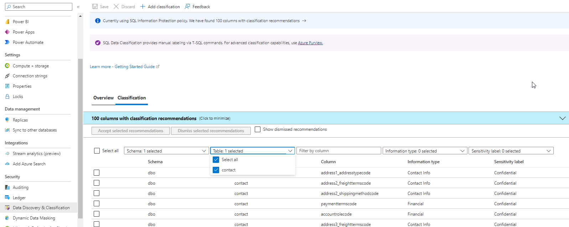Image resolution: width=569 pixels, height=227 pixels.
Task: Click Dismiss selected recommendations button
Action: coord(211,131)
